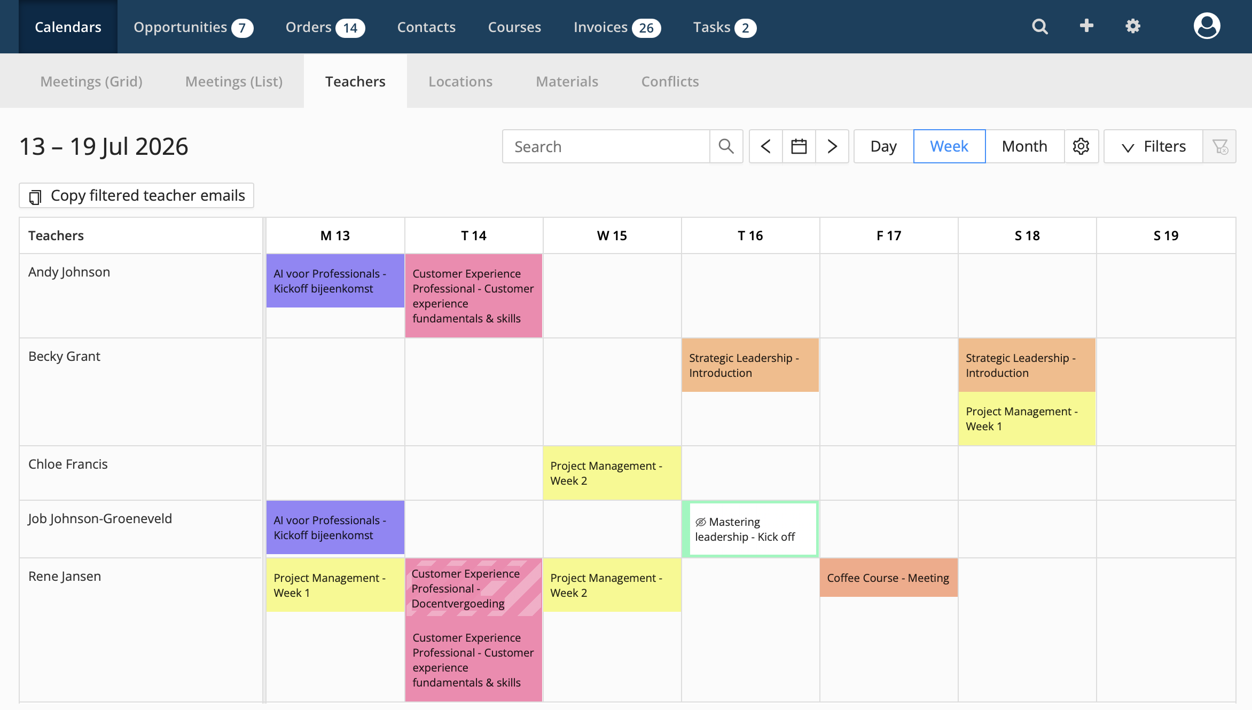
Task: Open calendar view settings gear
Action: (1081, 146)
